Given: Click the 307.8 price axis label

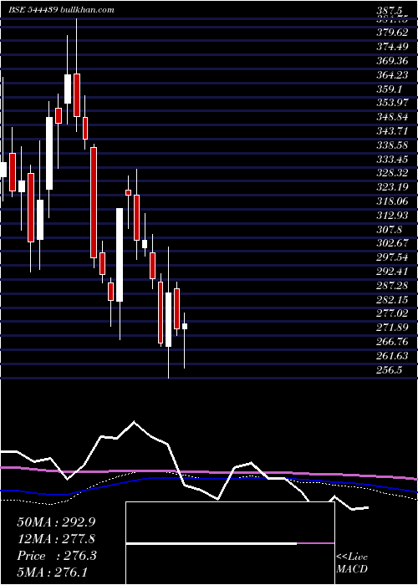Looking at the screenshot, I should click(x=390, y=230).
